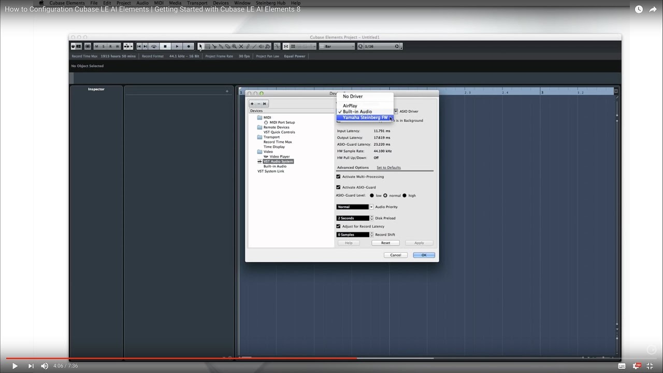Click the collapse-all button in Devices panel

coord(264,104)
